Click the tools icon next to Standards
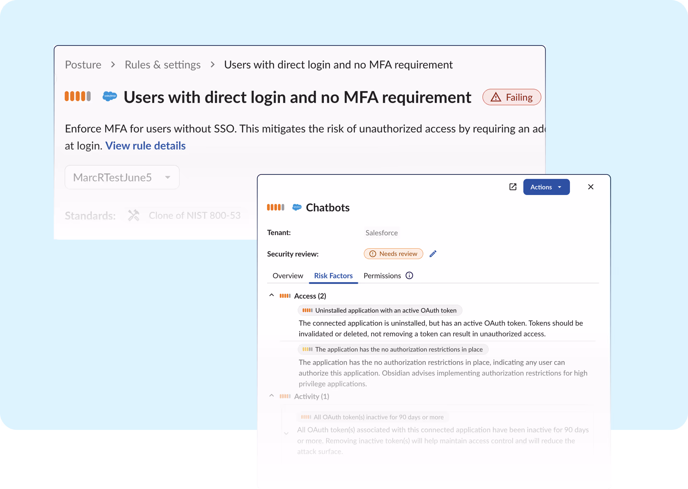The width and height of the screenshot is (688, 489). (134, 215)
